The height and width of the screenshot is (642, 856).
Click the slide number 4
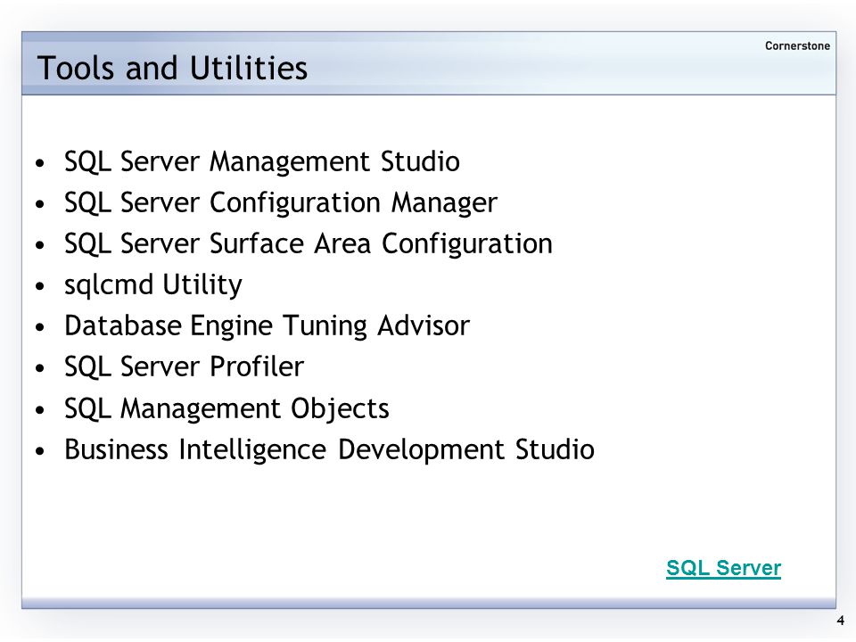tap(841, 621)
